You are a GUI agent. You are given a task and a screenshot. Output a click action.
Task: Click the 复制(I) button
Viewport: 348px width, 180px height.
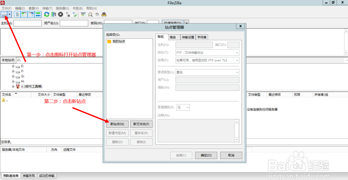coord(141,142)
